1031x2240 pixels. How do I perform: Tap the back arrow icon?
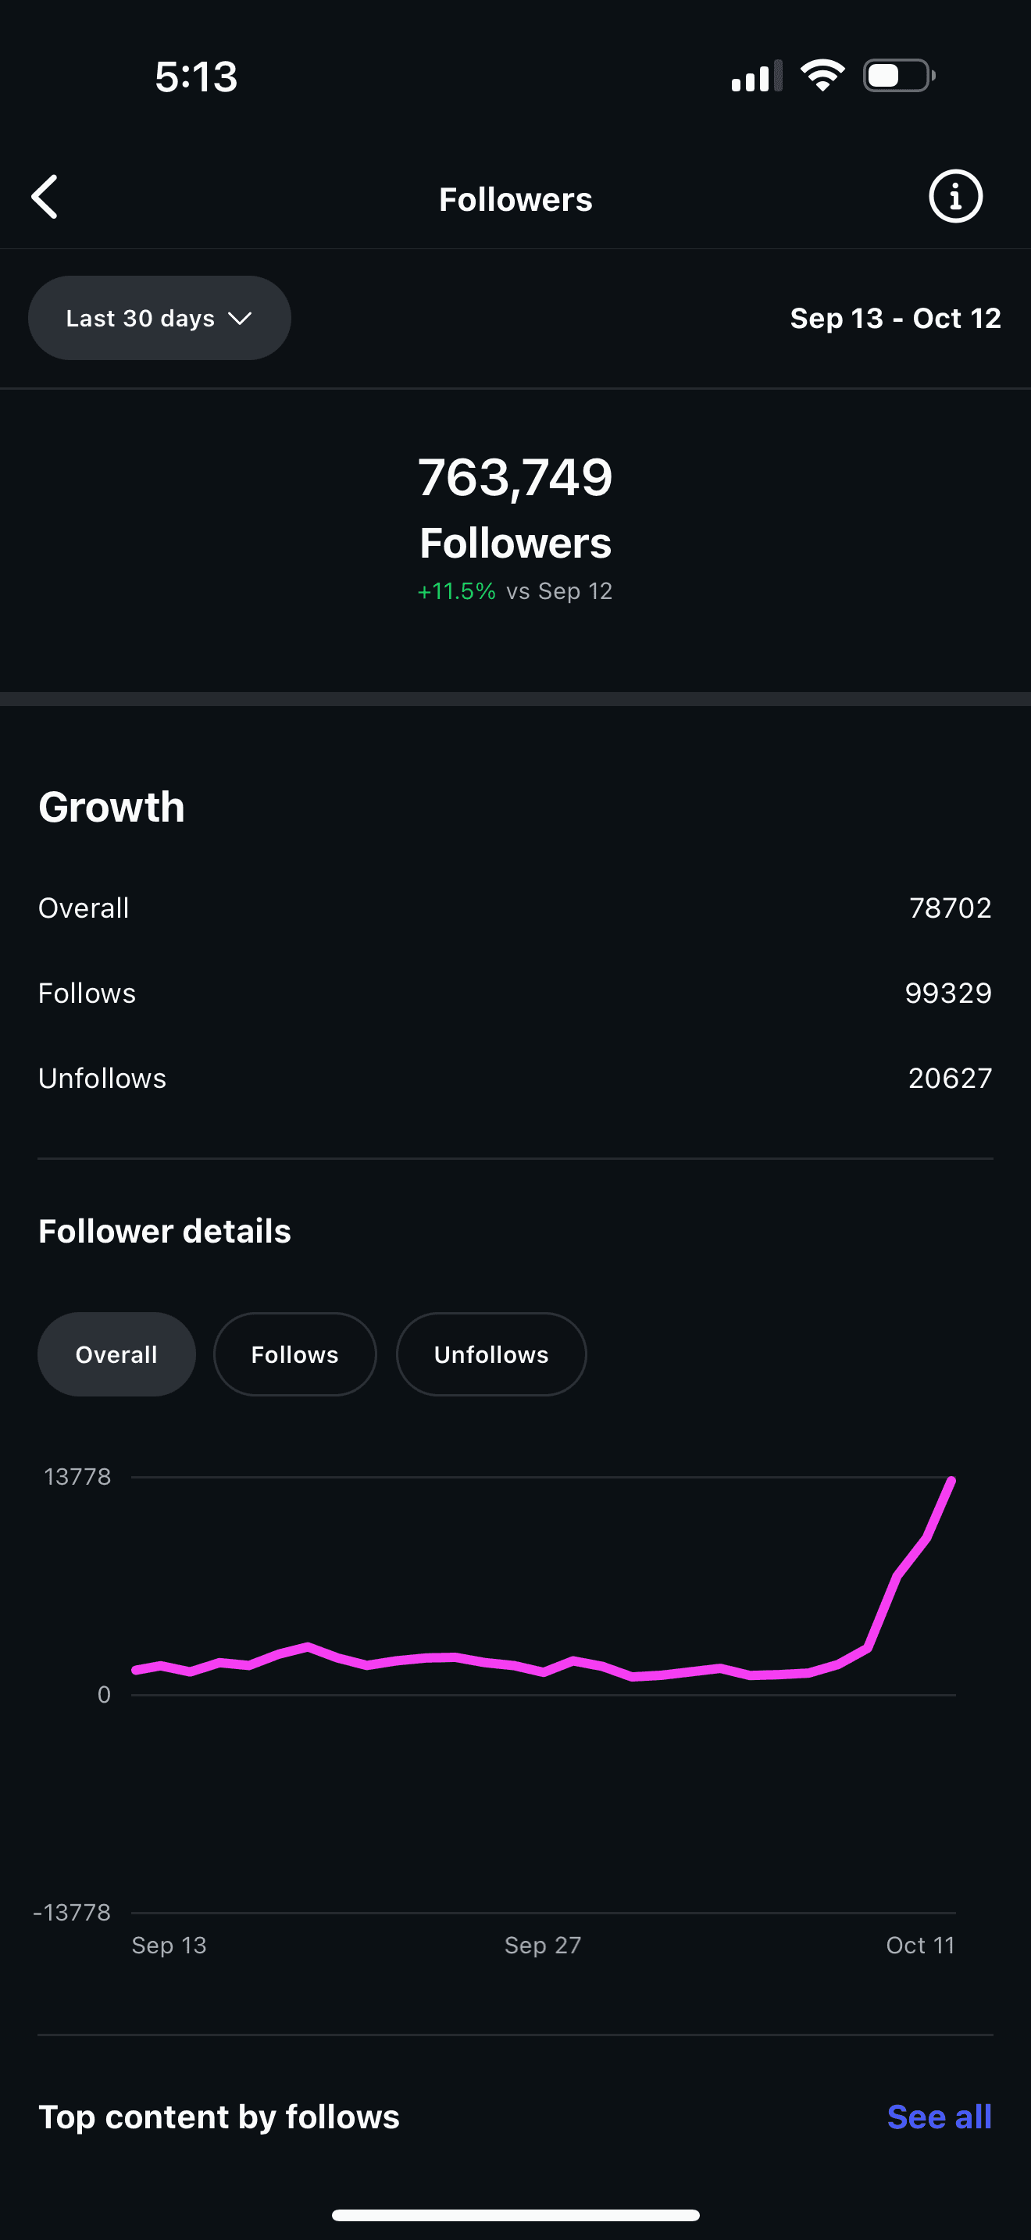click(x=45, y=198)
